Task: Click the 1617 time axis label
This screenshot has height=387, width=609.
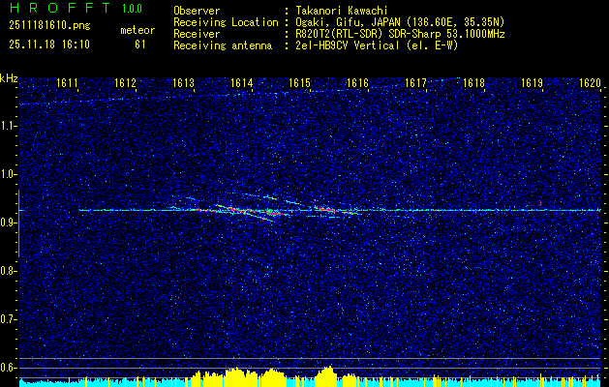Action: pos(415,82)
